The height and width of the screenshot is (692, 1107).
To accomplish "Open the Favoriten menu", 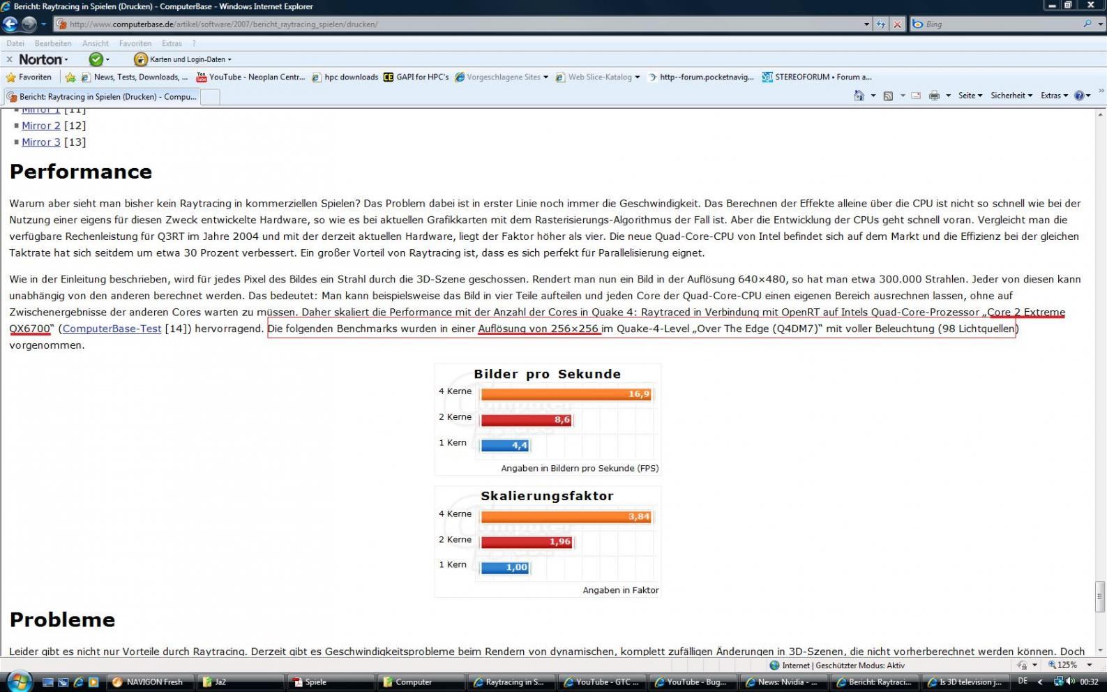I will [135, 43].
